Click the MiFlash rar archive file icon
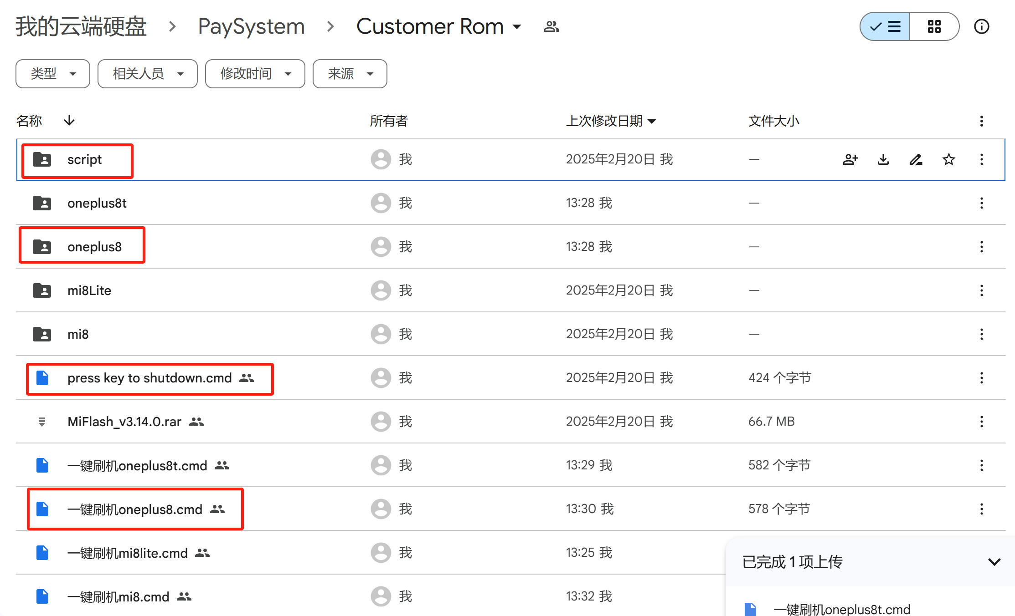 pyautogui.click(x=42, y=422)
